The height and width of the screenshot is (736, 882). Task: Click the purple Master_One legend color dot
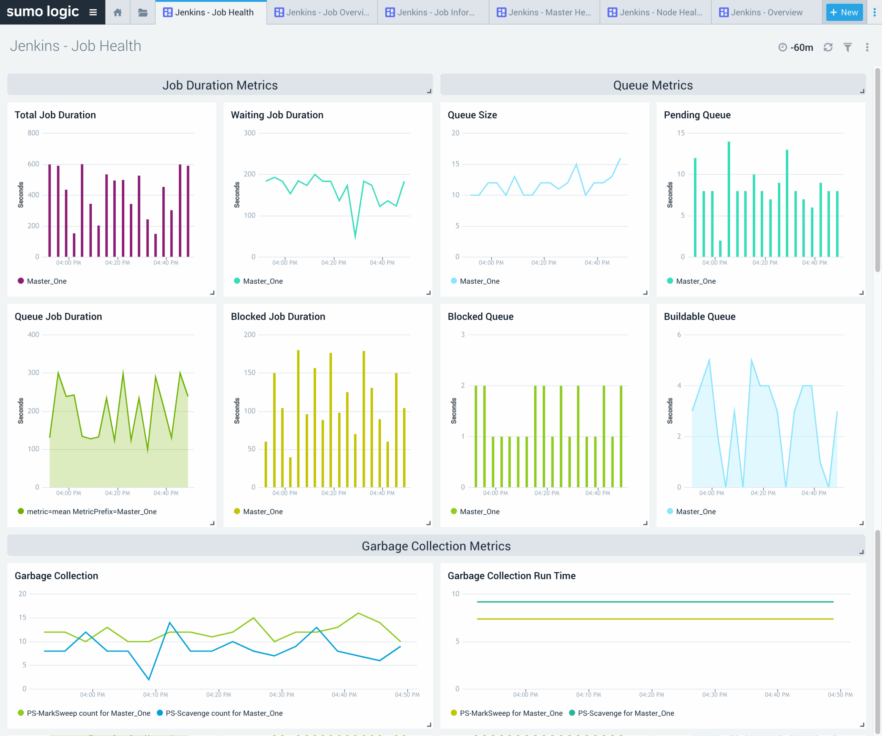(x=20, y=281)
